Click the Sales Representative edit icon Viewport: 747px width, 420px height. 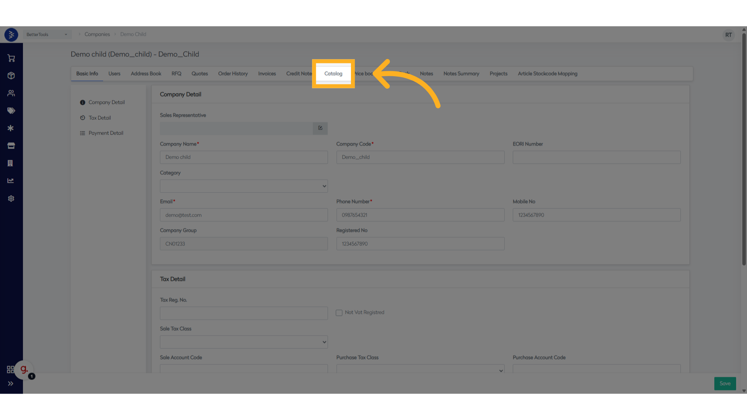(x=320, y=128)
